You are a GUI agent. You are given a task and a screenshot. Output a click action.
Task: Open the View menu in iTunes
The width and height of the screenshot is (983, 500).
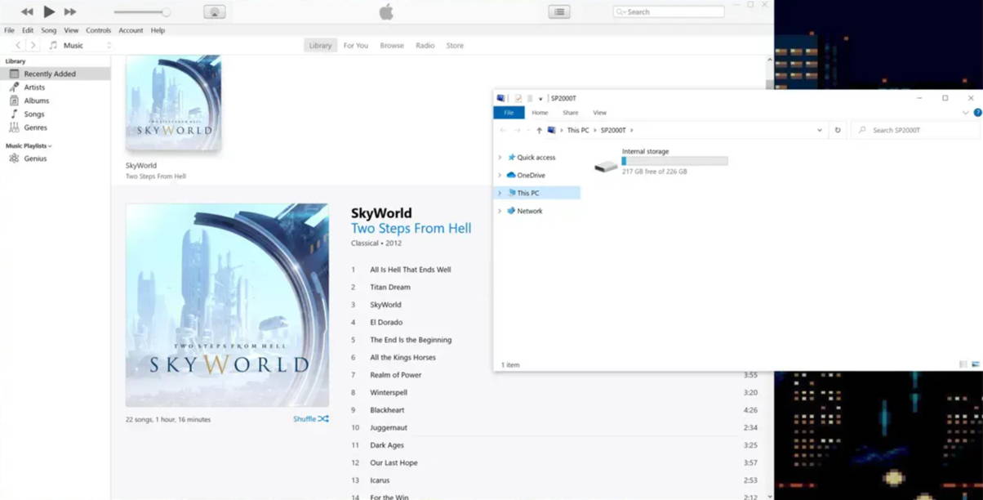coord(71,30)
